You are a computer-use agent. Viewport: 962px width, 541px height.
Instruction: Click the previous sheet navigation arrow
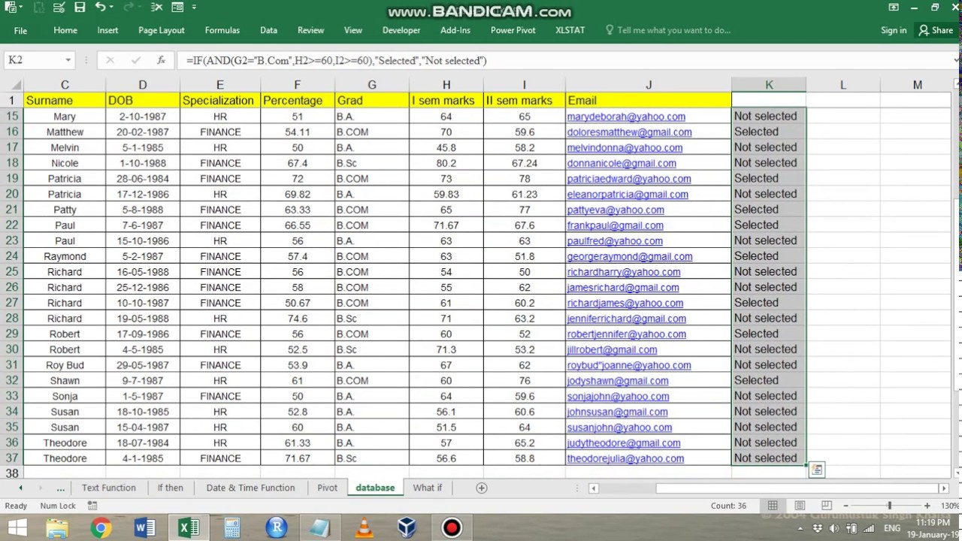(x=20, y=488)
